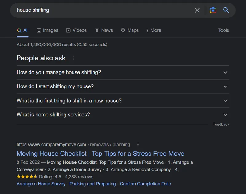Open the More search options menu
This screenshot has height=194, width=246.
(x=153, y=30)
